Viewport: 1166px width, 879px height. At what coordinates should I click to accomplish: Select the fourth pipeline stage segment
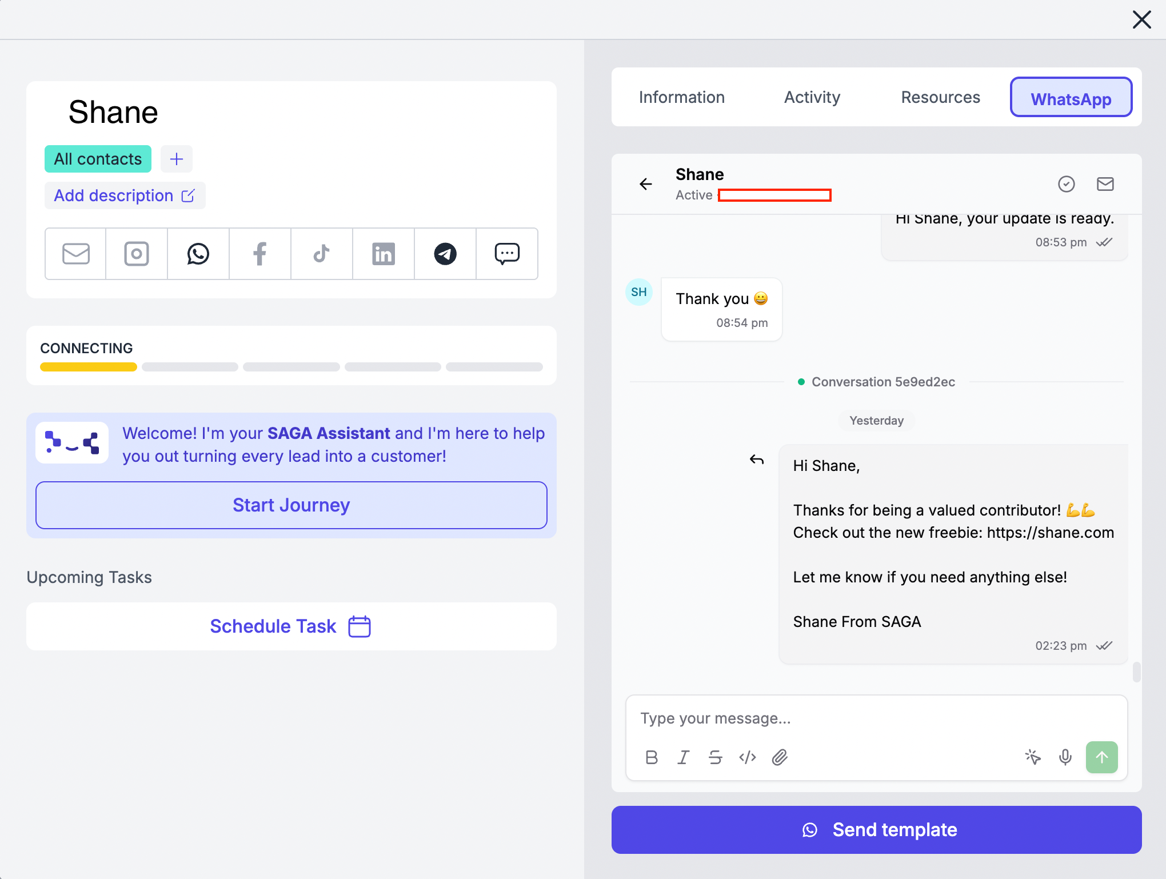tap(393, 367)
